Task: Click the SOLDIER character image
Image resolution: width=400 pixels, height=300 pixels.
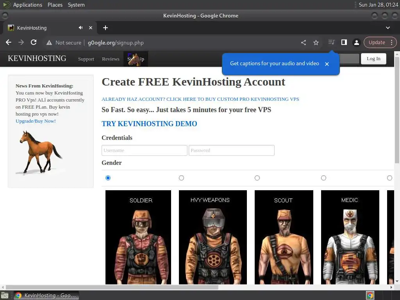Action: 138,237
